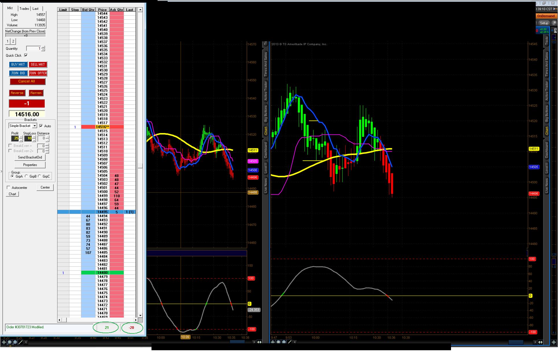The width and height of the screenshot is (558, 354).
Task: Select the line drawing tool in left chart
Action: point(21,342)
